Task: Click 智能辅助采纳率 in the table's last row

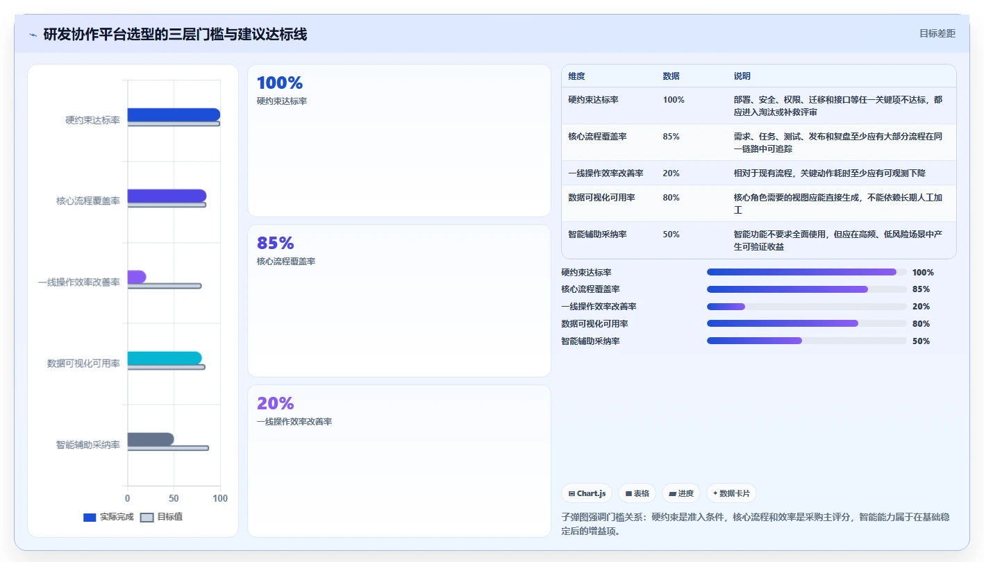Action: pyautogui.click(x=597, y=235)
